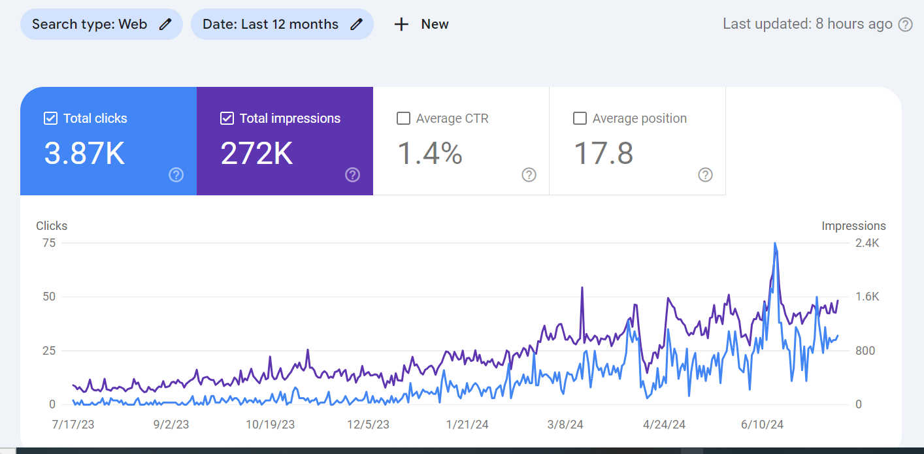Open the Search type: Web filter chip

(x=101, y=24)
